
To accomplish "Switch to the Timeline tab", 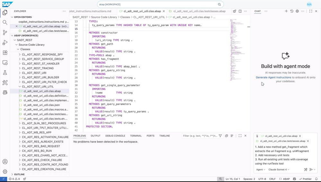I will [x=165, y=136].
